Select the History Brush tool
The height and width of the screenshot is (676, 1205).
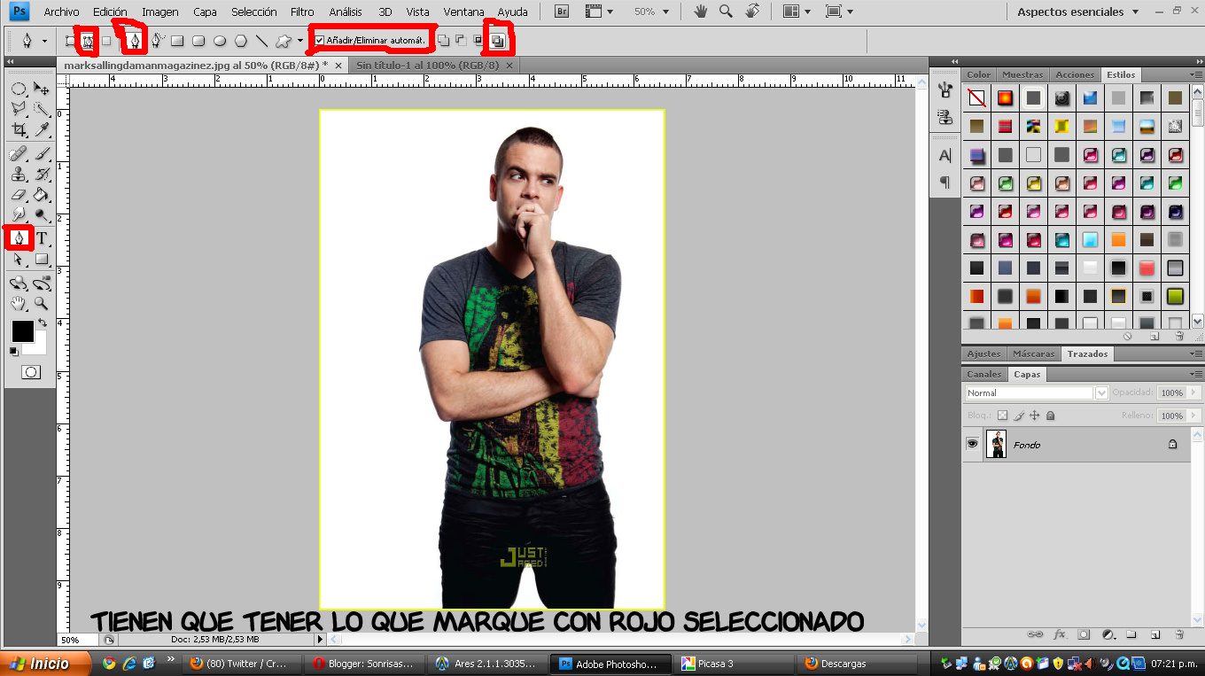click(x=42, y=174)
